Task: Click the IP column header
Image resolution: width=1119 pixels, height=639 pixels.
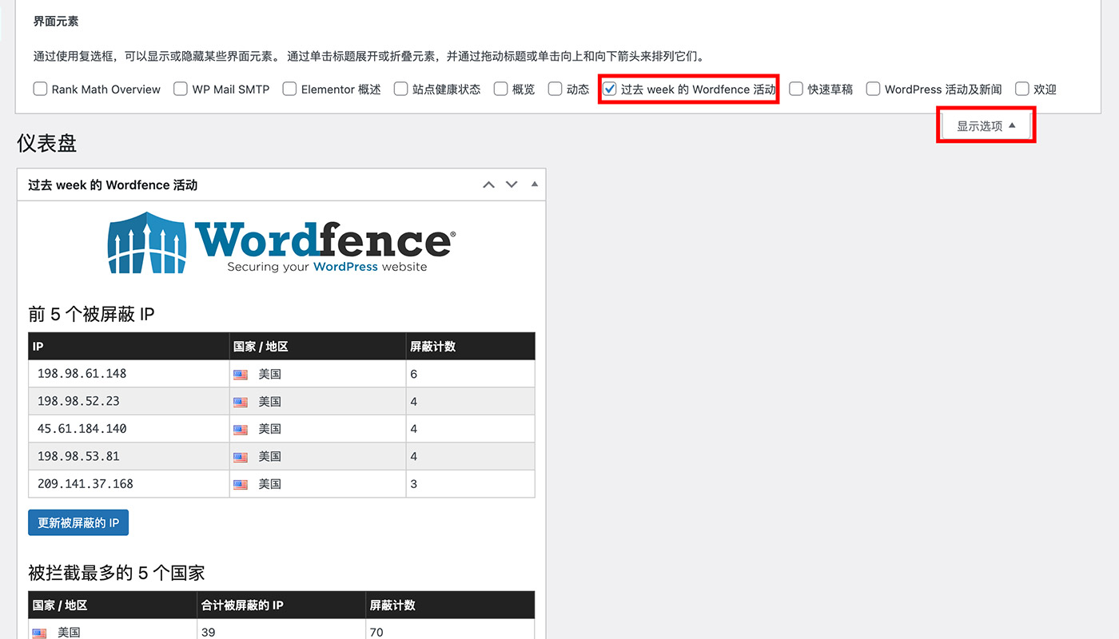Action: point(129,347)
